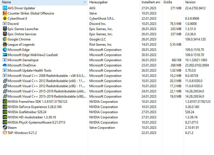The image size is (214, 155).
Task: Select the Google Chrome entry name
Action: pos(19,39)
